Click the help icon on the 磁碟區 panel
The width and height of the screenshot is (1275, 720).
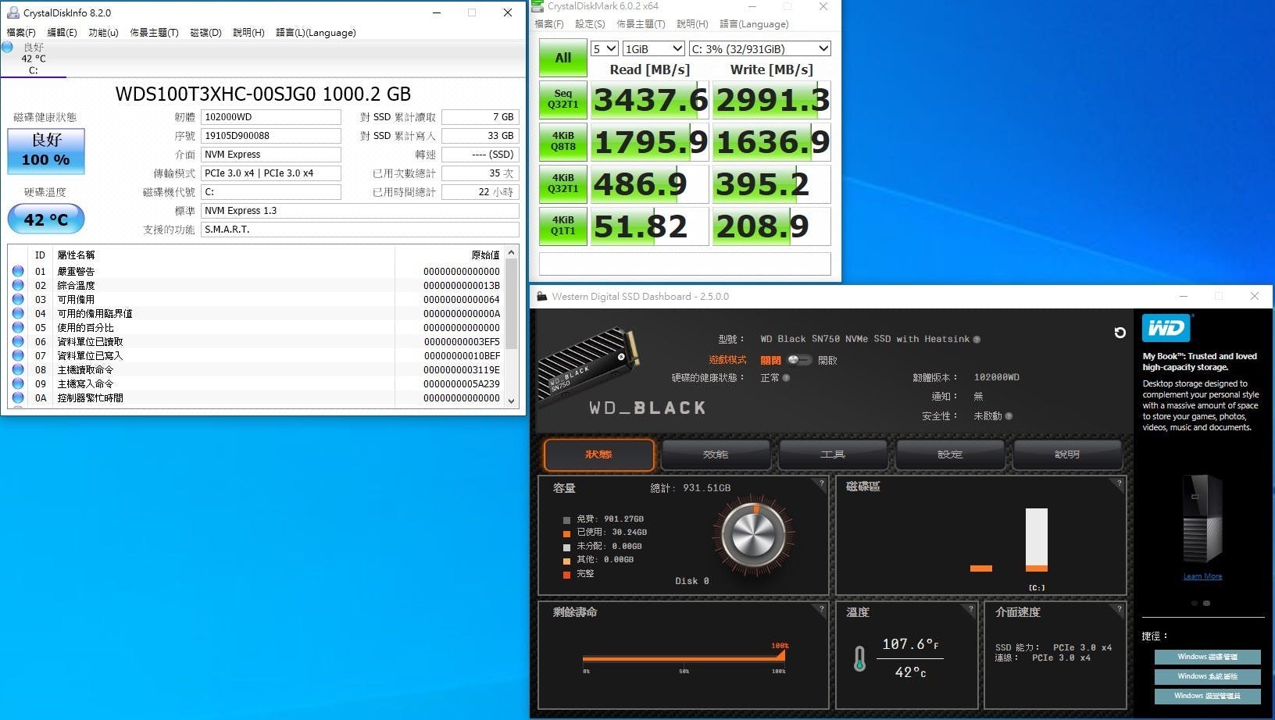pos(1119,483)
